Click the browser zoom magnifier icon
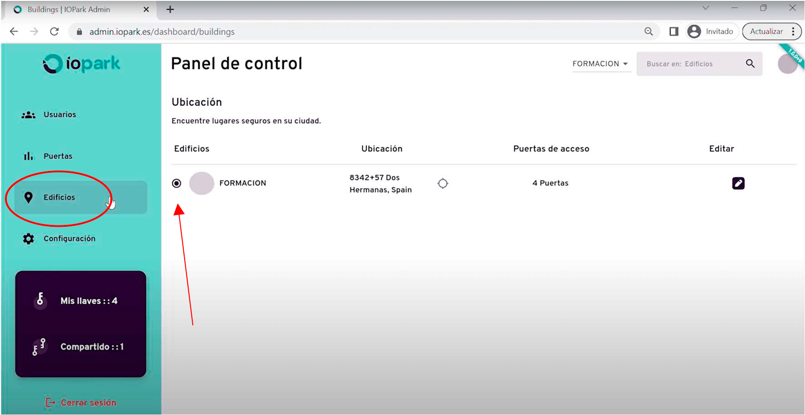 pos(649,31)
